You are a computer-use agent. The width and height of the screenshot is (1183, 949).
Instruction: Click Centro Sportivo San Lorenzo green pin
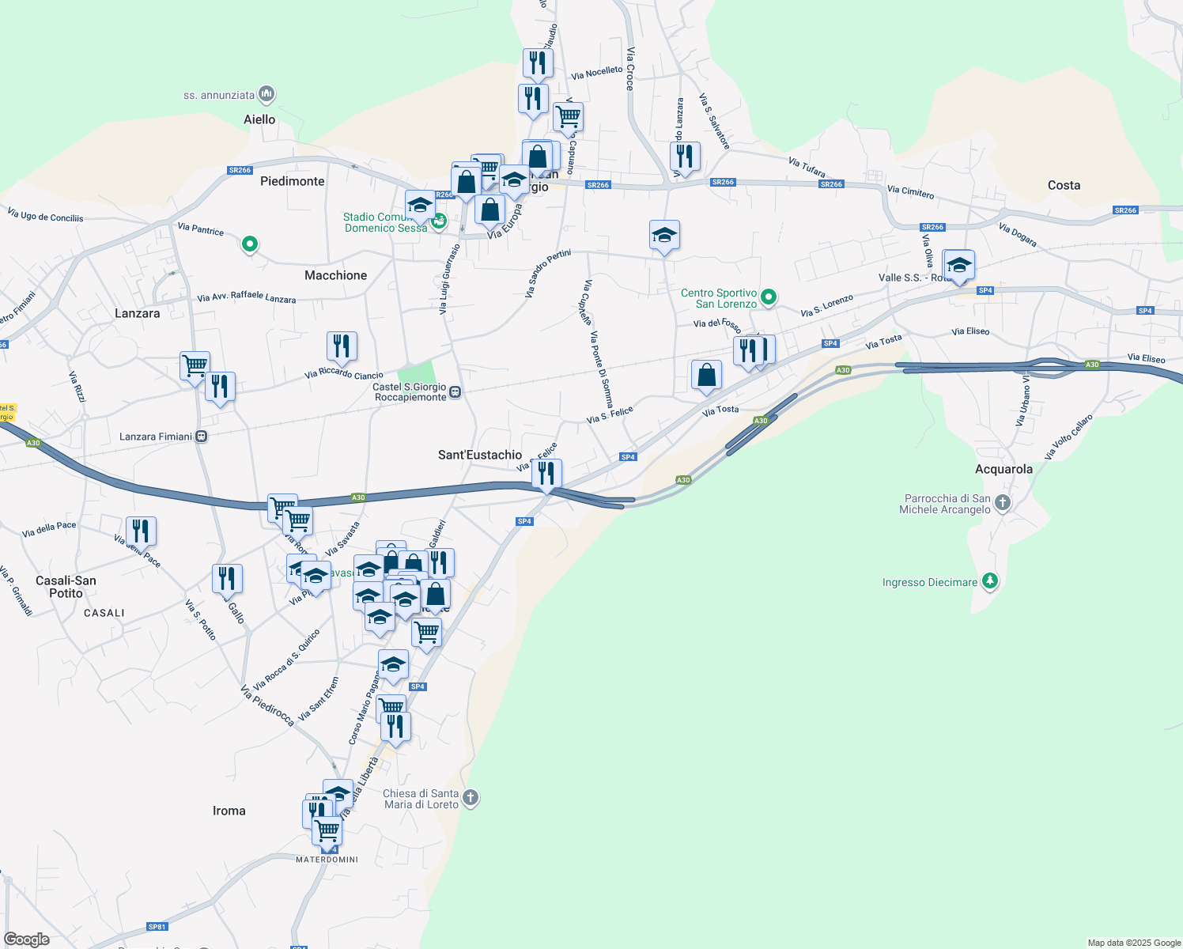tap(768, 298)
